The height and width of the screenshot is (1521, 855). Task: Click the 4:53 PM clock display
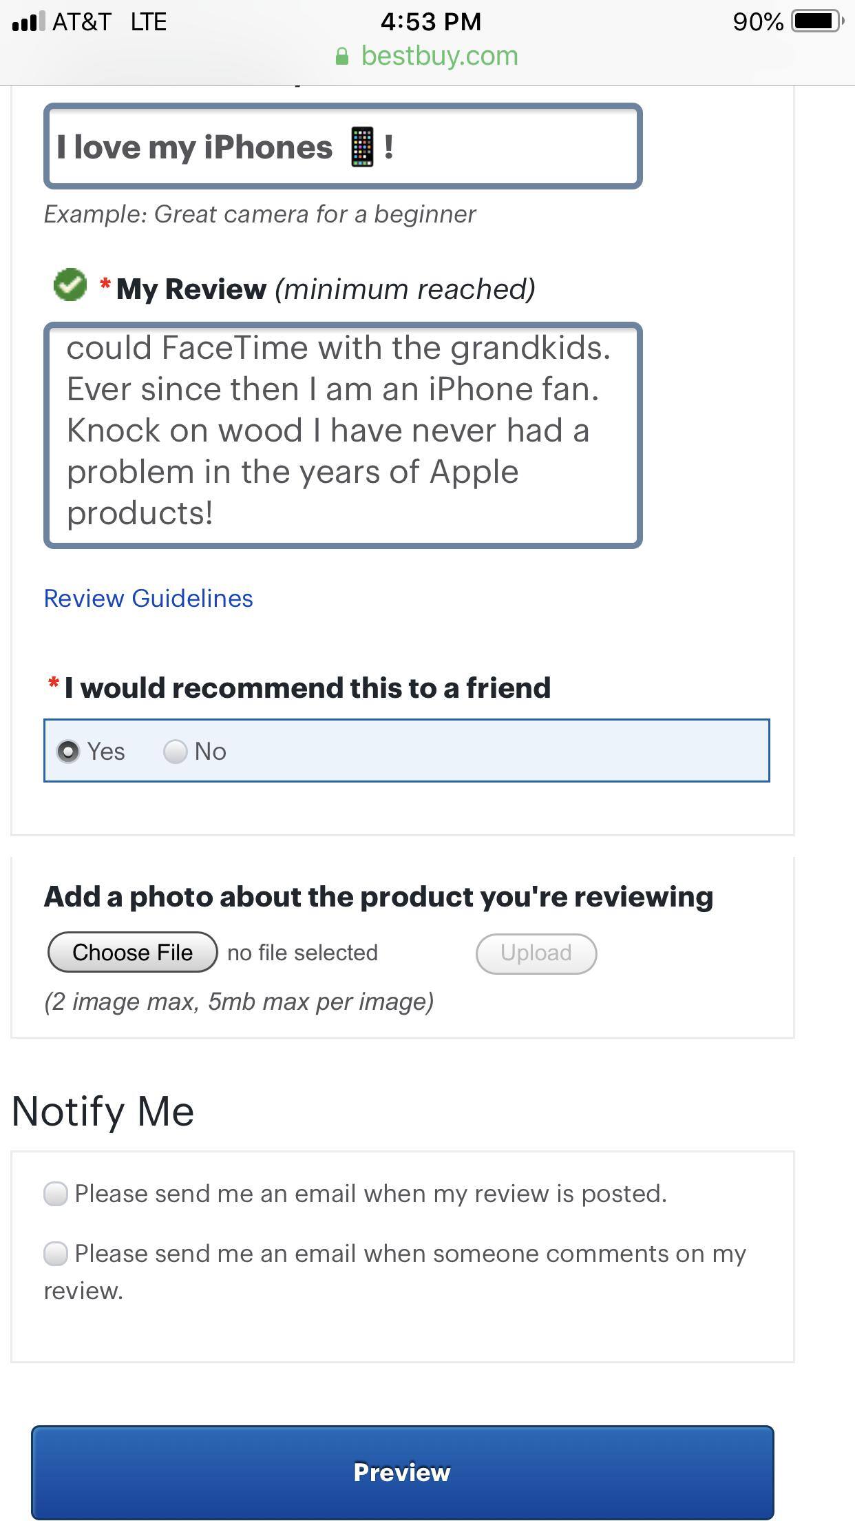coord(427,21)
